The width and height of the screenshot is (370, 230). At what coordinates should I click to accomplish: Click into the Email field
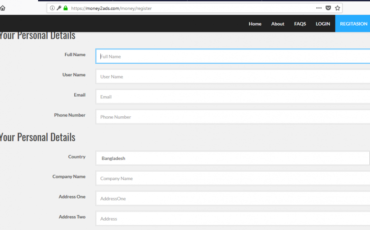[233, 97]
